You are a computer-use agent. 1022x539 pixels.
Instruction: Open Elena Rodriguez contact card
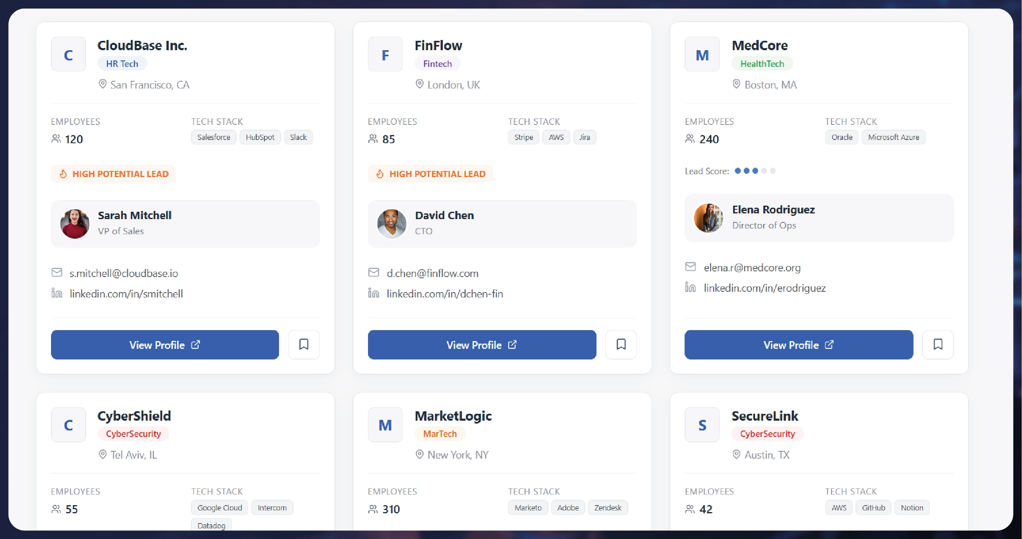pyautogui.click(x=818, y=217)
